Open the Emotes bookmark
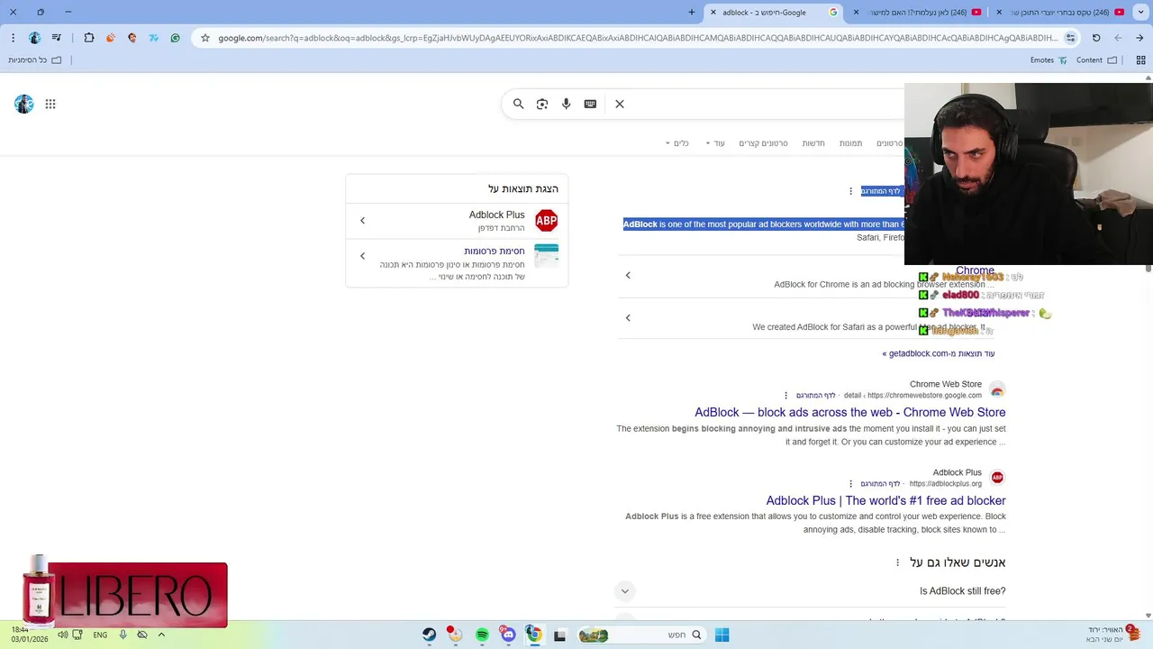The width and height of the screenshot is (1153, 649). pyautogui.click(x=1049, y=60)
